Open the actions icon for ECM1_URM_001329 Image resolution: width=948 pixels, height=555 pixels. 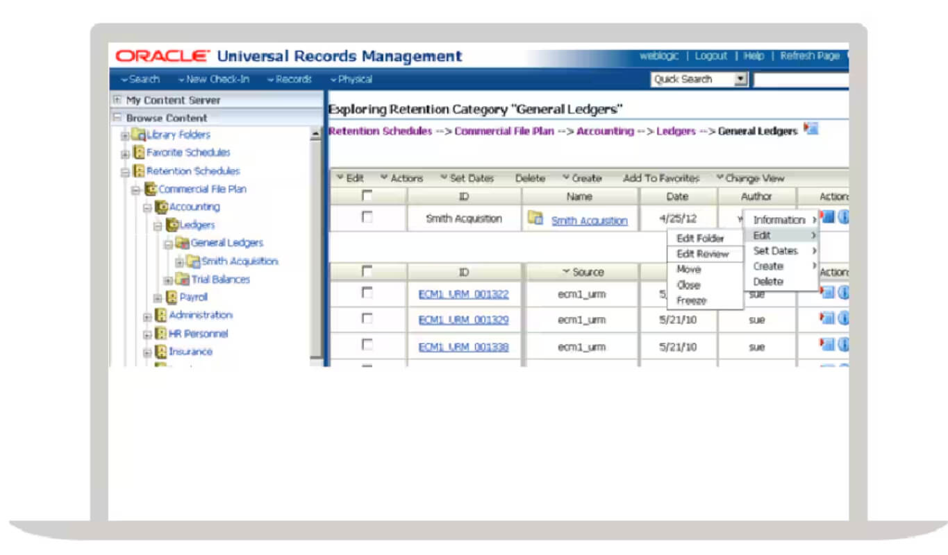click(827, 318)
